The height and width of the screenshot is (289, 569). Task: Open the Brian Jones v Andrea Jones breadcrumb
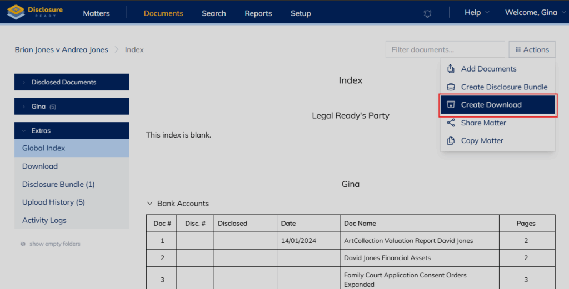[61, 49]
